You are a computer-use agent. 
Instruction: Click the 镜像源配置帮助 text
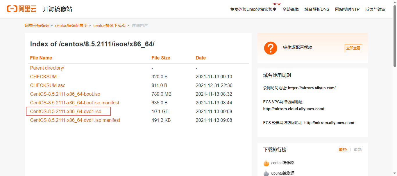point(298,47)
